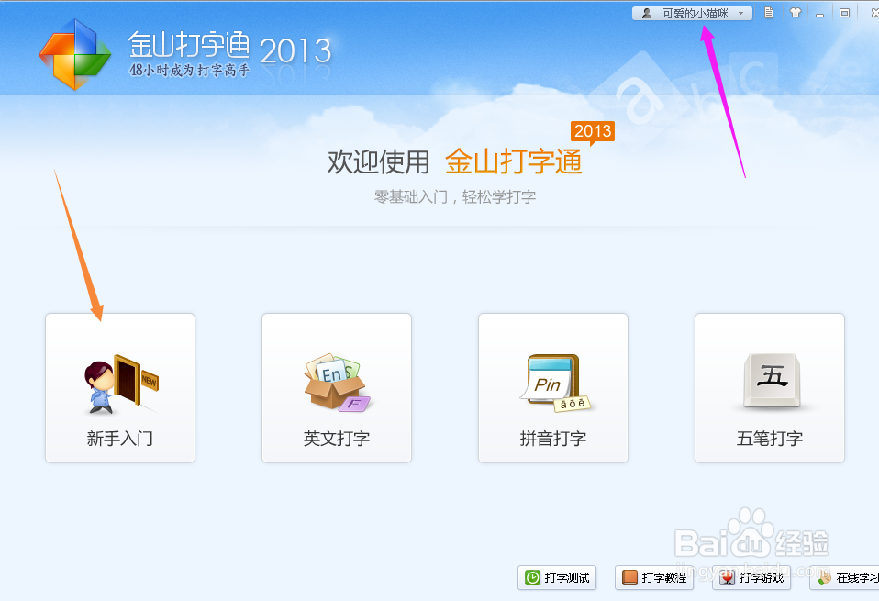Click the document icon in title bar
The width and height of the screenshot is (879, 601).
[769, 12]
